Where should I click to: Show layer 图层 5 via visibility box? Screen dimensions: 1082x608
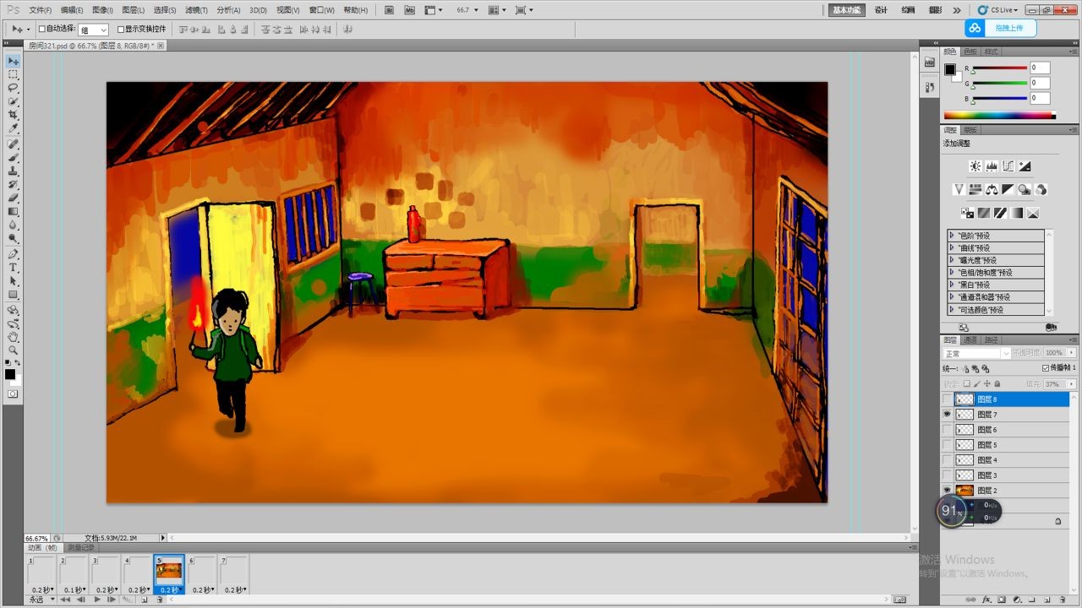pyautogui.click(x=947, y=445)
